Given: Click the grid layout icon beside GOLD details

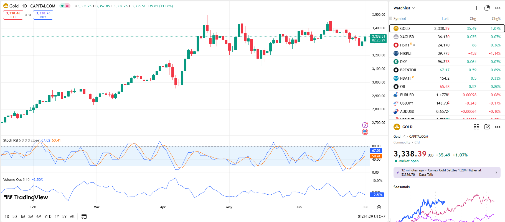Looking at the screenshot, I should point(476,127).
